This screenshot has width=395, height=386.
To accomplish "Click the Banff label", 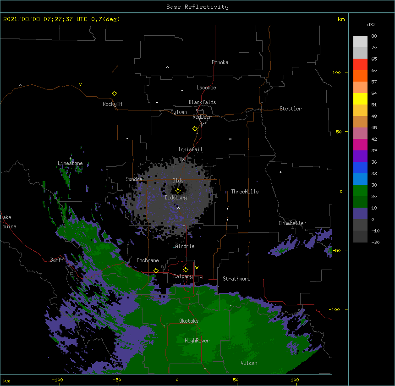I will click(57, 260).
